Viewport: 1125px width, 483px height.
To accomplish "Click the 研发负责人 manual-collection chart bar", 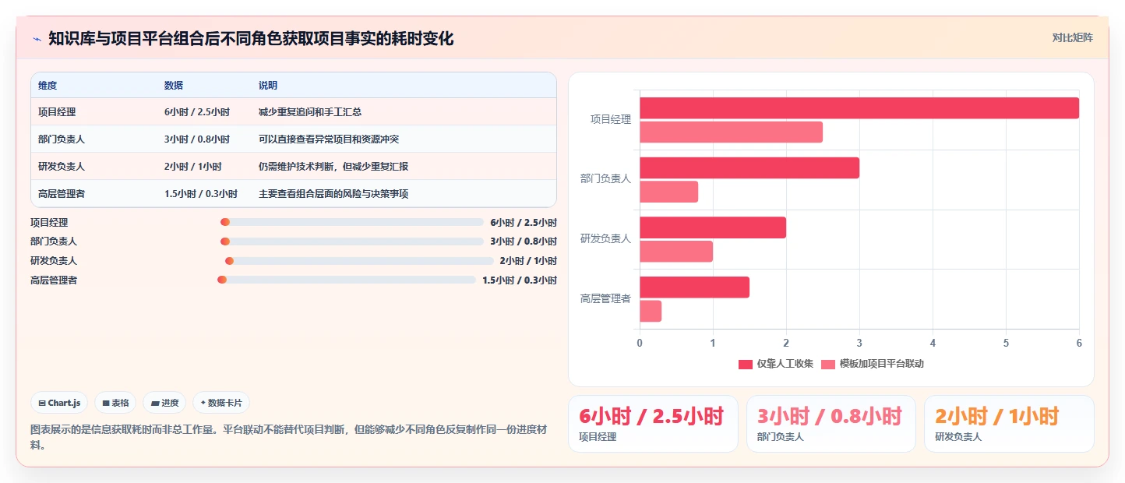I will coord(713,227).
